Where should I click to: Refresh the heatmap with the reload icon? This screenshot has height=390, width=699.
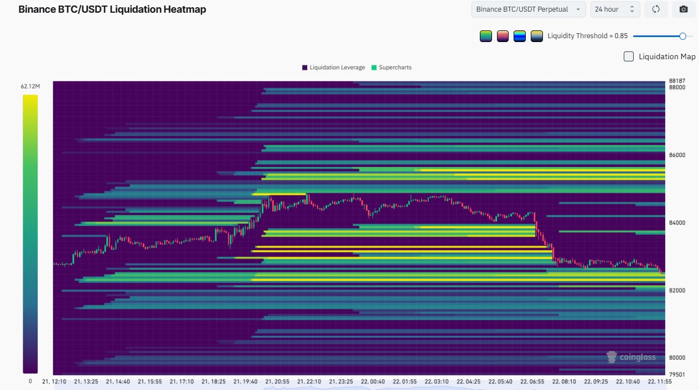pyautogui.click(x=656, y=9)
